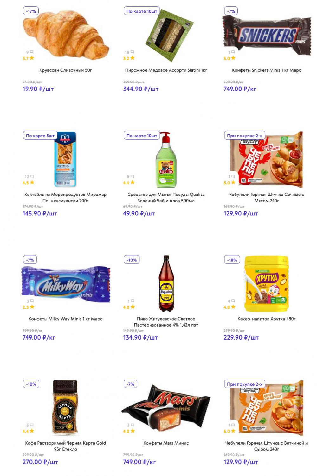Viewport: 317px width, 476px height.
Task: Open the Конфеты Snickers Minis 1 кг Марс link
Action: coord(267,70)
